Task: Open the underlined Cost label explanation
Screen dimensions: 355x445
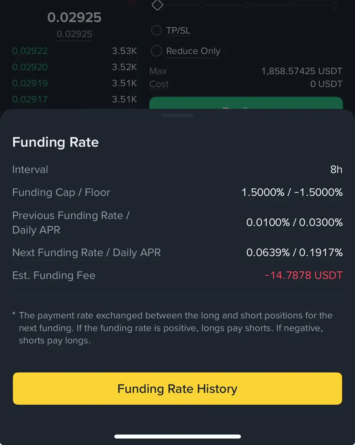Action: (159, 84)
